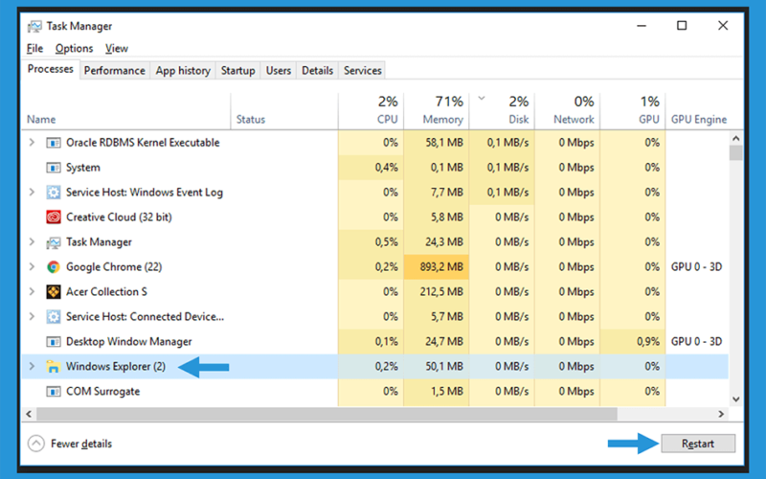The height and width of the screenshot is (479, 766).
Task: Collapse view with Fewer details arrow icon
Action: pos(36,444)
